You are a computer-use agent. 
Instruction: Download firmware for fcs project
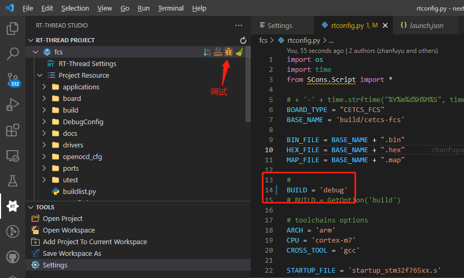[x=218, y=52]
